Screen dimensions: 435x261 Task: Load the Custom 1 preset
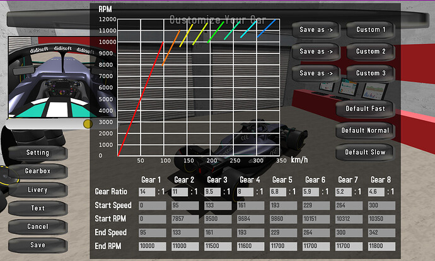pyautogui.click(x=371, y=30)
